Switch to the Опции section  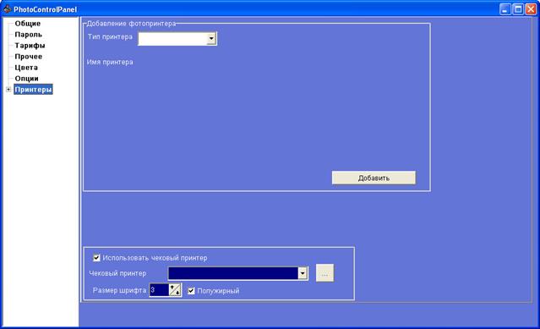pyautogui.click(x=26, y=79)
